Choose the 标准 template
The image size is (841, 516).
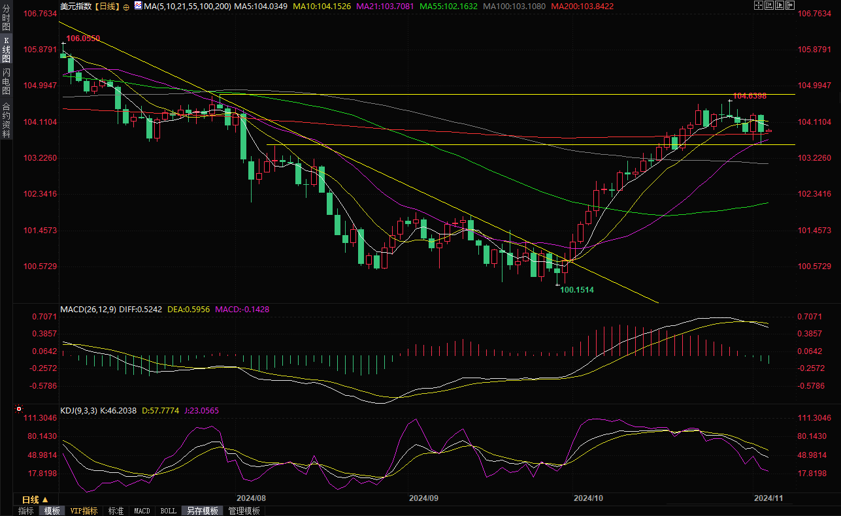pyautogui.click(x=116, y=511)
